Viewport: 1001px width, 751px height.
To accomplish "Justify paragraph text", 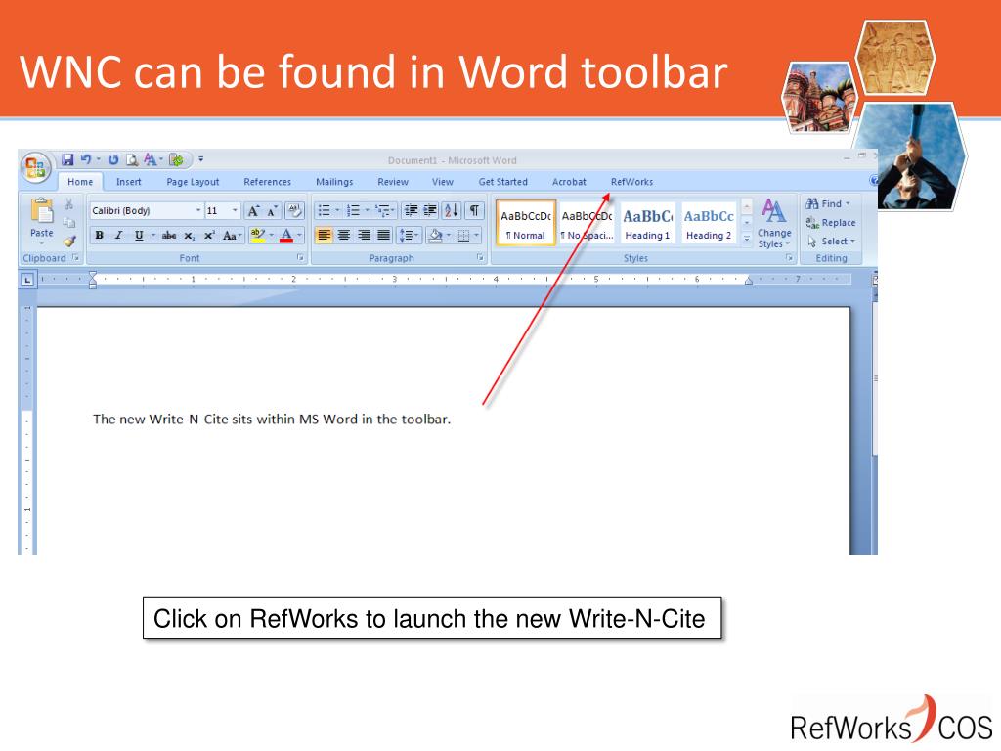I will (x=383, y=236).
